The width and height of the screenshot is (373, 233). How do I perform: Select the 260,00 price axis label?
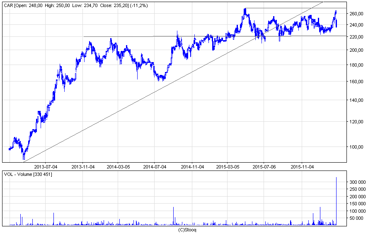tap(356, 14)
